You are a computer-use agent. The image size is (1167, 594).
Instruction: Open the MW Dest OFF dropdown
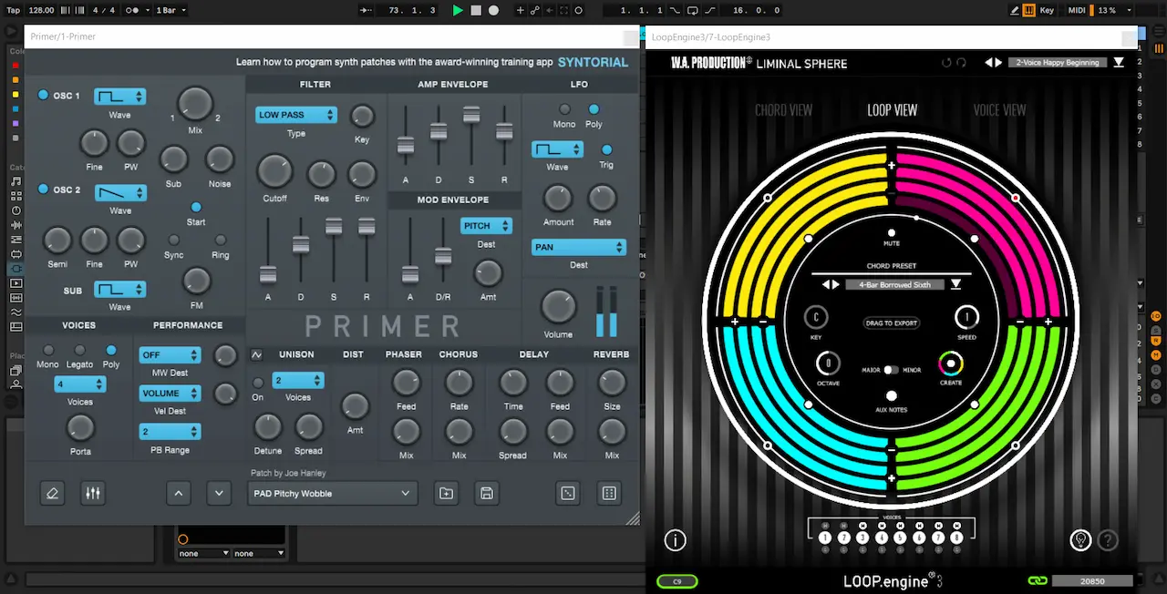[x=170, y=355]
